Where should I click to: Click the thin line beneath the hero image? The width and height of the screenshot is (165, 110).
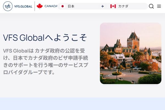coord(131,86)
